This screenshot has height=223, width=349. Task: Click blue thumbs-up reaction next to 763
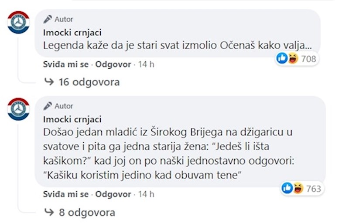point(287,188)
